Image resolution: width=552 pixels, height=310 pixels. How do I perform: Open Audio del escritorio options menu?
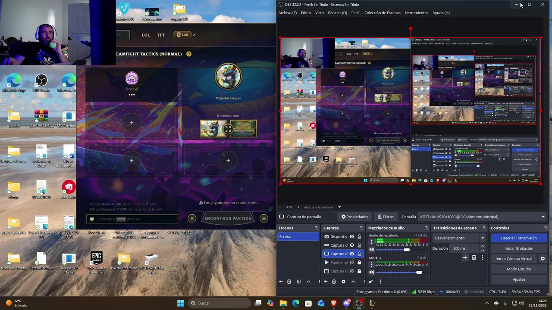point(372,242)
